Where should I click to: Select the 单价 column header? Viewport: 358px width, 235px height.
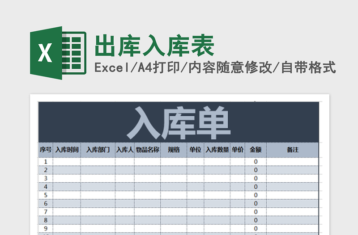238,150
